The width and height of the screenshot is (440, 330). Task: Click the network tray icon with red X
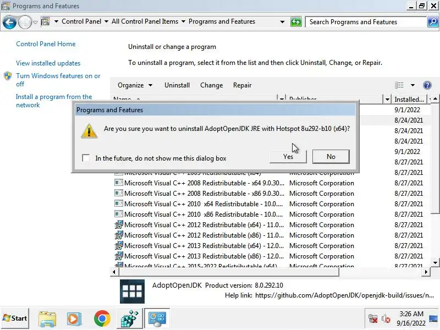click(x=373, y=318)
